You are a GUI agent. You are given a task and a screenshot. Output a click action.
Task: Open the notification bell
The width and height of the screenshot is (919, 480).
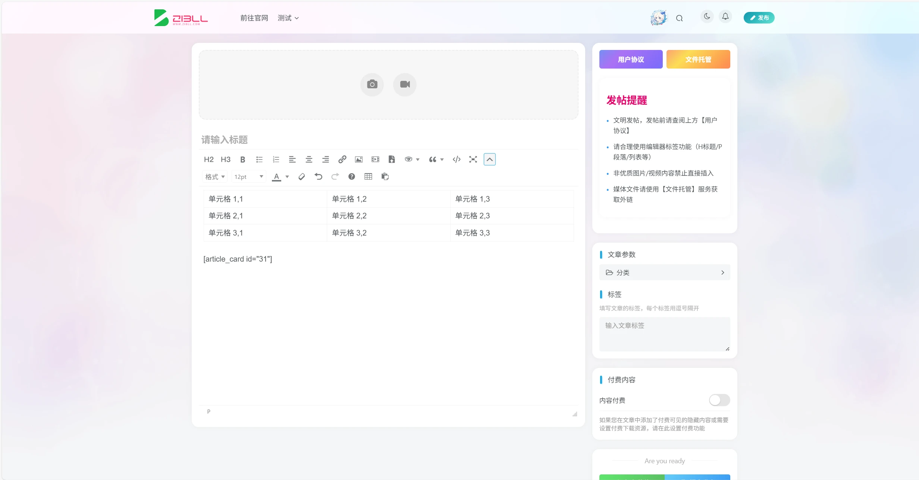point(725,17)
